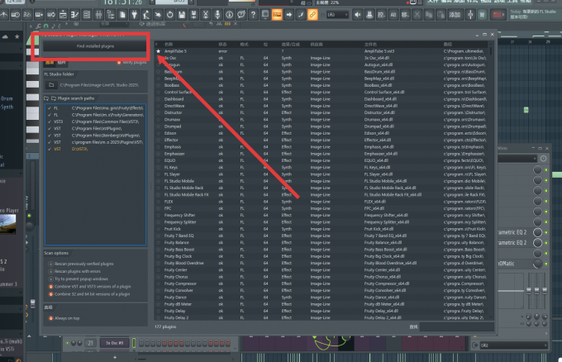Click the render audio export icon
562x362 pixels.
(x=193, y=15)
